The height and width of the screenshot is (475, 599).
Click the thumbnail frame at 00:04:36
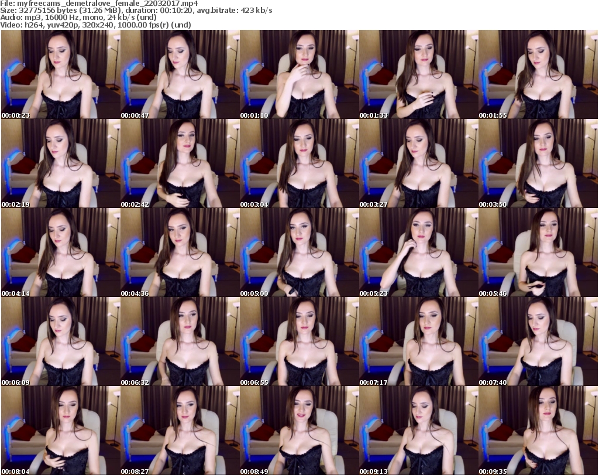[x=180, y=252]
